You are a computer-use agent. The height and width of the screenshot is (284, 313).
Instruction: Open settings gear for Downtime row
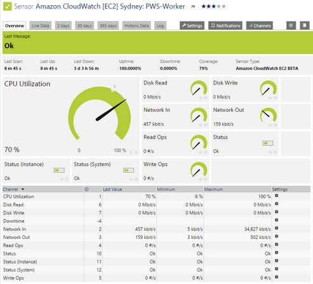276,220
